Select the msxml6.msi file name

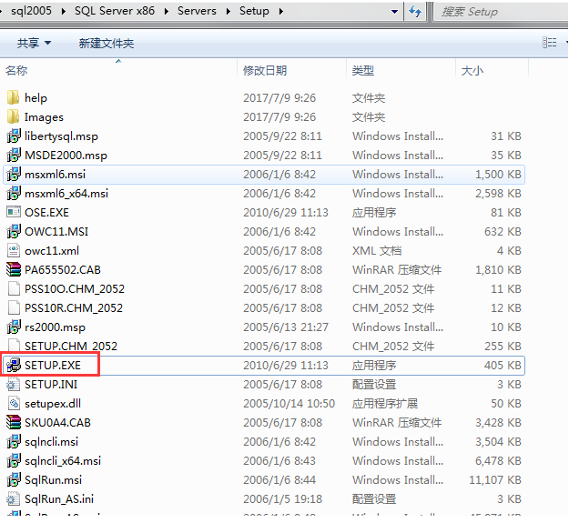tap(55, 174)
